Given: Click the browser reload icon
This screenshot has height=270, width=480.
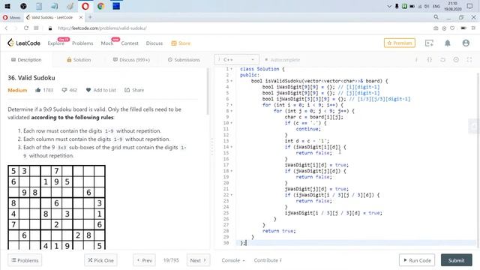Looking at the screenshot, I should 26,28.
